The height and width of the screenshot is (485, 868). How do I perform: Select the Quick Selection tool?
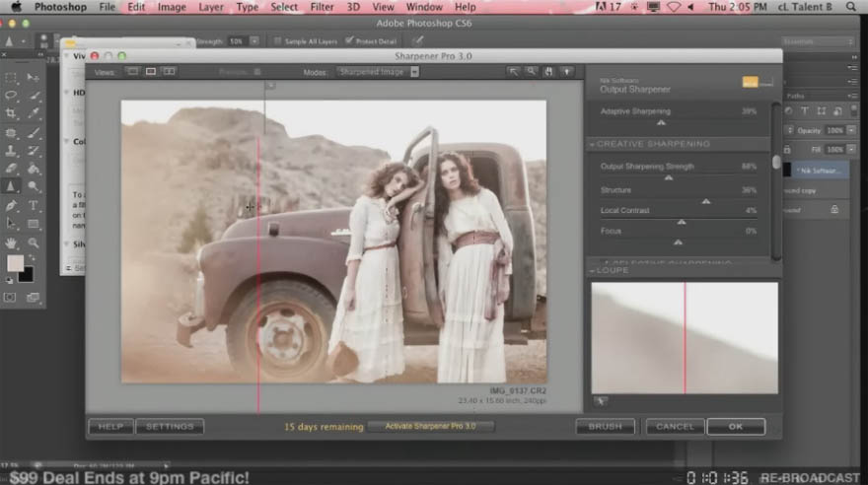click(34, 95)
